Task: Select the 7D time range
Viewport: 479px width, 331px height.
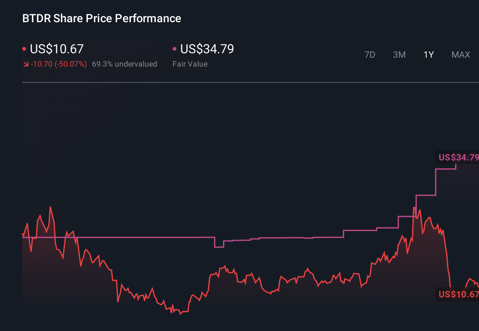Action: tap(370, 55)
